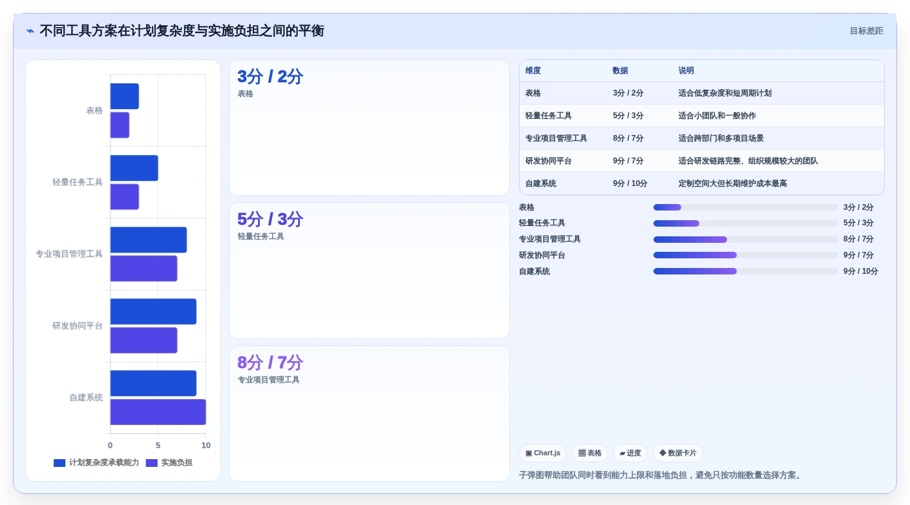This screenshot has width=910, height=505.
Task: Open the 3分 / 2分 表格 data card
Action: coord(369,128)
